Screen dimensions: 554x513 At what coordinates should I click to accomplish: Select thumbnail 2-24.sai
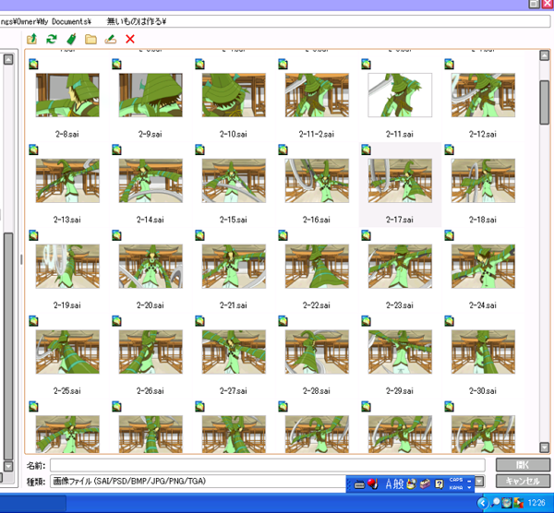tap(483, 267)
